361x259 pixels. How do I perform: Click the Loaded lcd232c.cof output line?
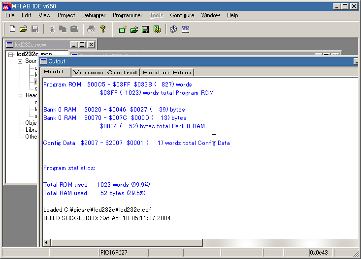97,210
